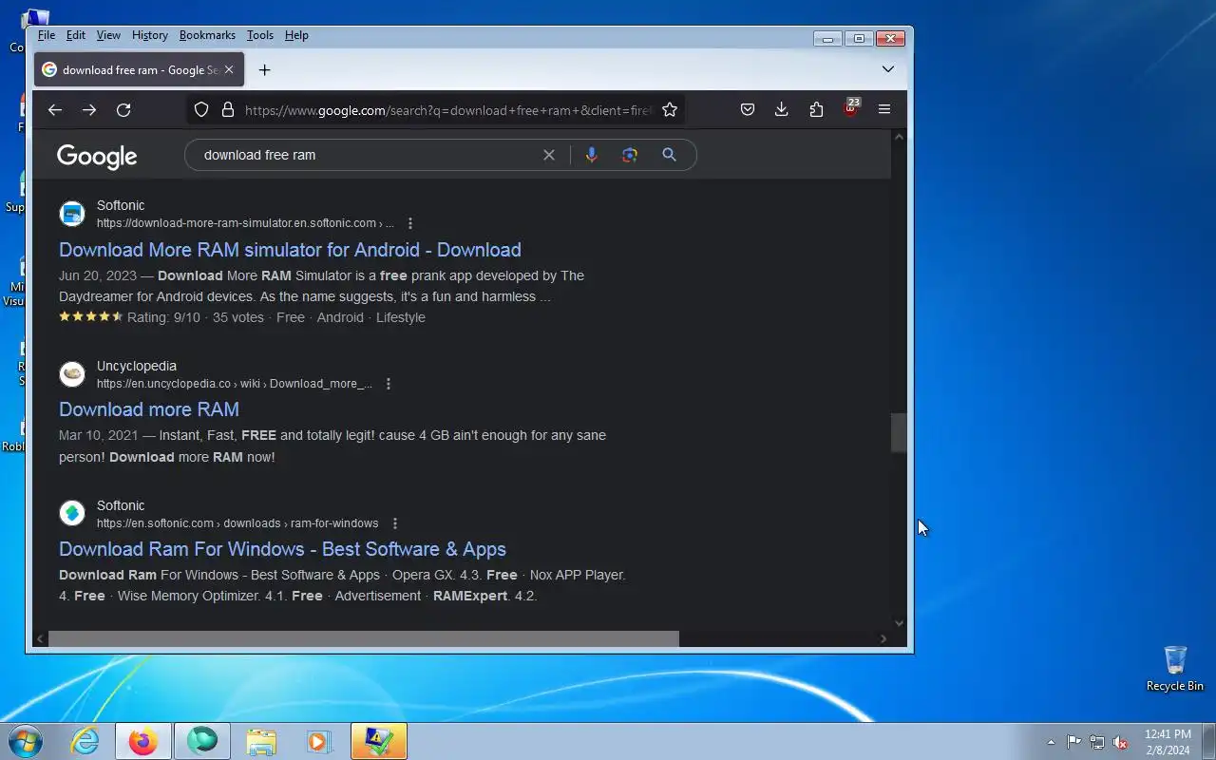Viewport: 1216px width, 760px height.
Task: Open the muted volume tray icon
Action: click(x=1121, y=742)
